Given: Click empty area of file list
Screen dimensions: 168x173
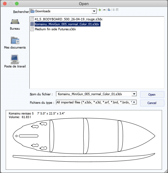Looking at the screenshot, I should click(97, 60).
